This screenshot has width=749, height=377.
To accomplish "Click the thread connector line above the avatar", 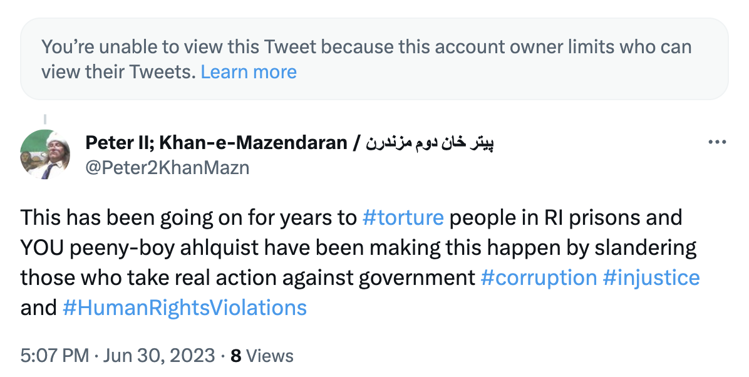I will (x=44, y=118).
